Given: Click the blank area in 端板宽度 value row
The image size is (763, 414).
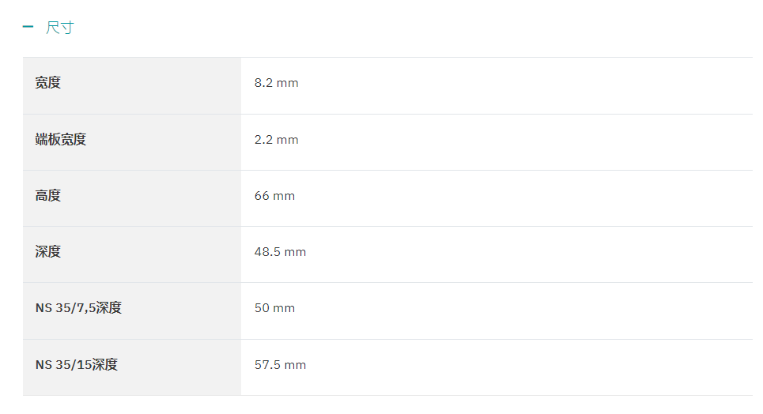Looking at the screenshot, I should pyautogui.click(x=526, y=142).
